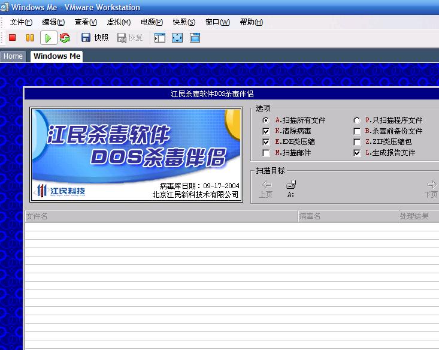The height and width of the screenshot is (350, 439).
Task: Click the 文件名 column header
Action: point(161,216)
